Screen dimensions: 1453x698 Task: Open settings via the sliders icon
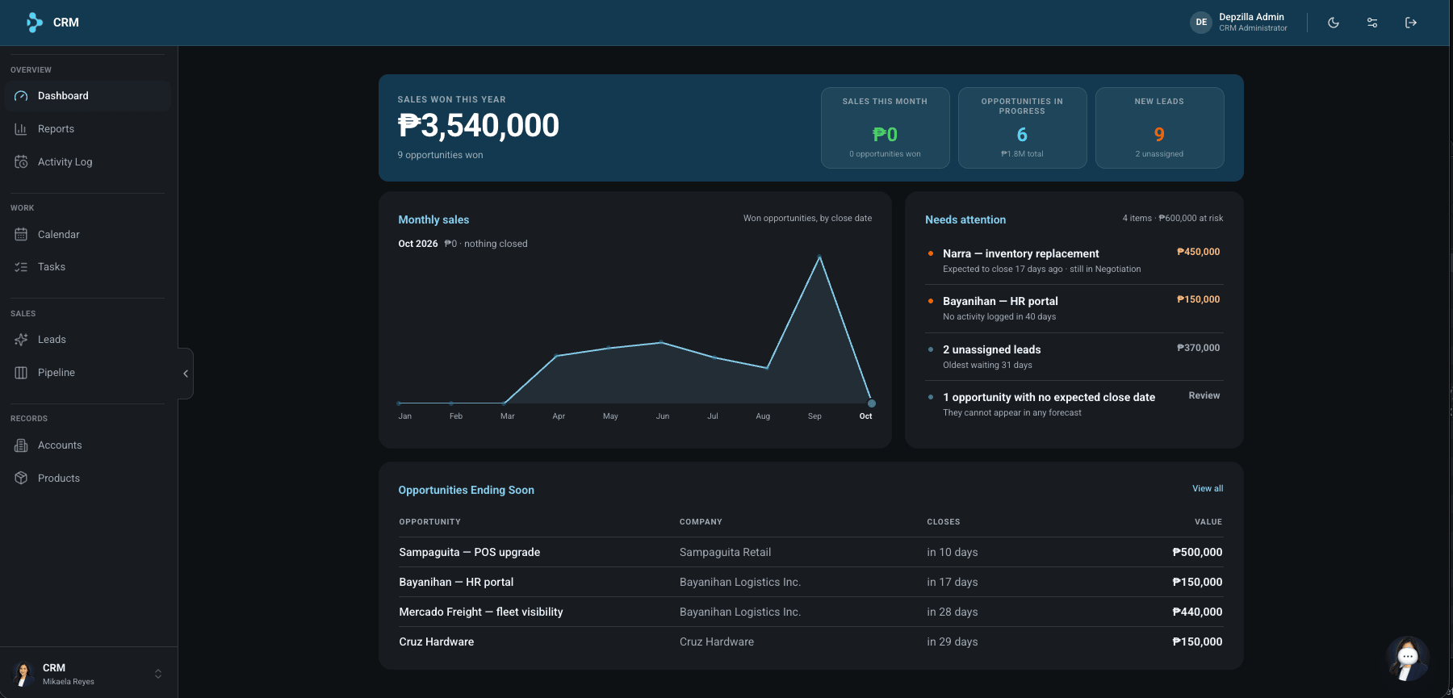coord(1372,23)
